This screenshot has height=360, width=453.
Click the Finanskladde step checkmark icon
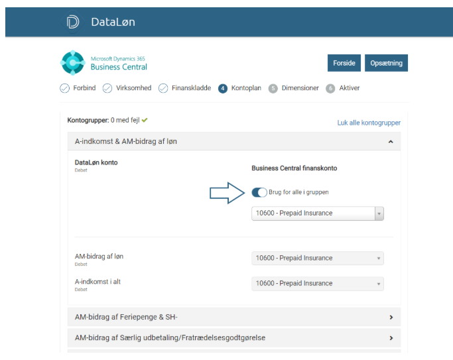(x=163, y=88)
